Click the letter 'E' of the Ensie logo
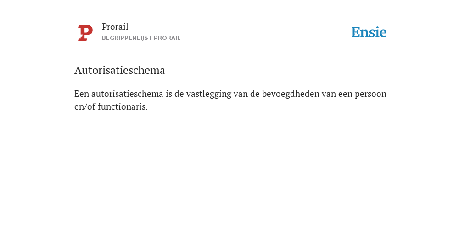 [x=356, y=32]
